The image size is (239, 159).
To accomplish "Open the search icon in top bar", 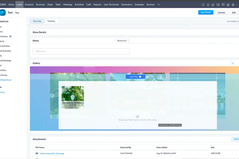I will [x=203, y=5].
